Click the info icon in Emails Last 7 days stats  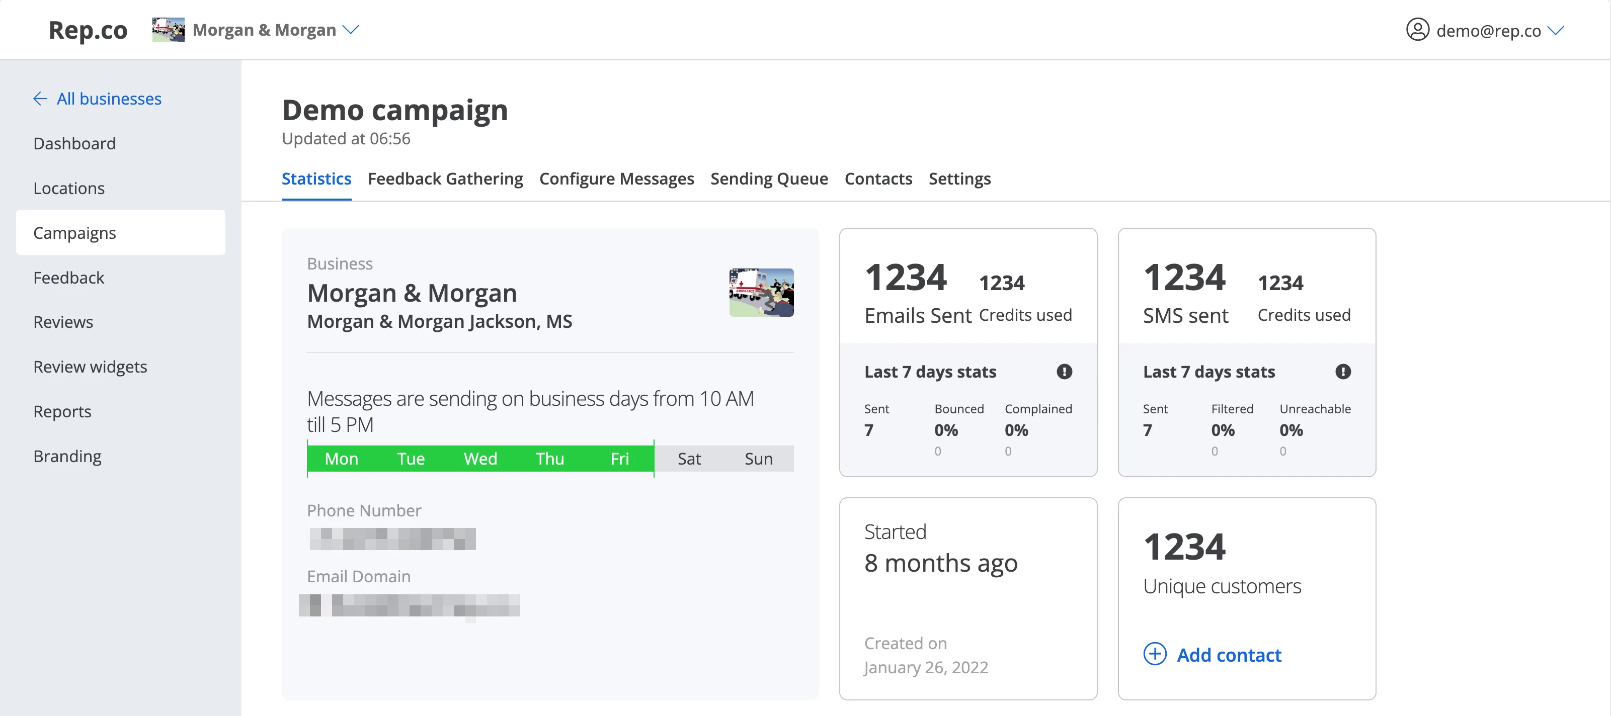click(x=1065, y=372)
